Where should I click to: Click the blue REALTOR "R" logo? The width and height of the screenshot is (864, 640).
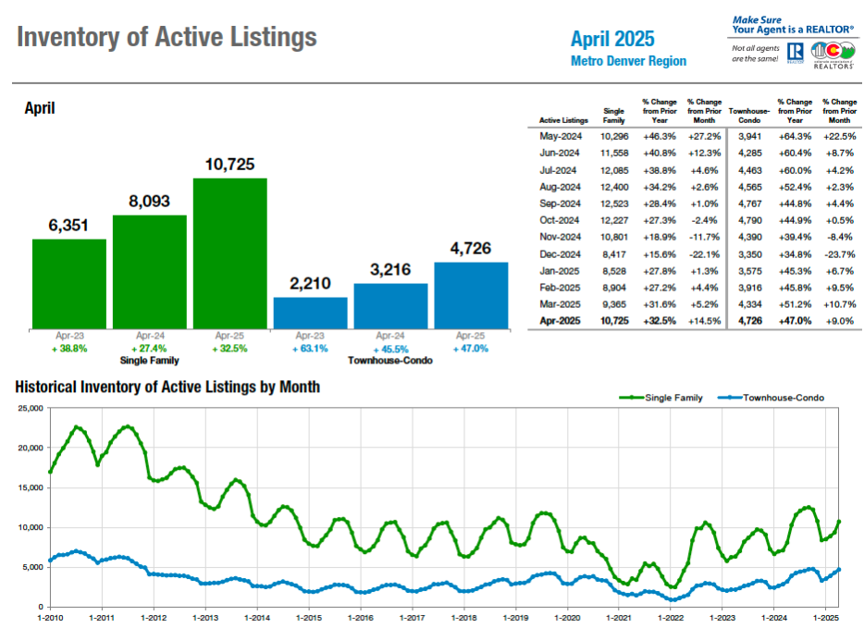(x=795, y=55)
